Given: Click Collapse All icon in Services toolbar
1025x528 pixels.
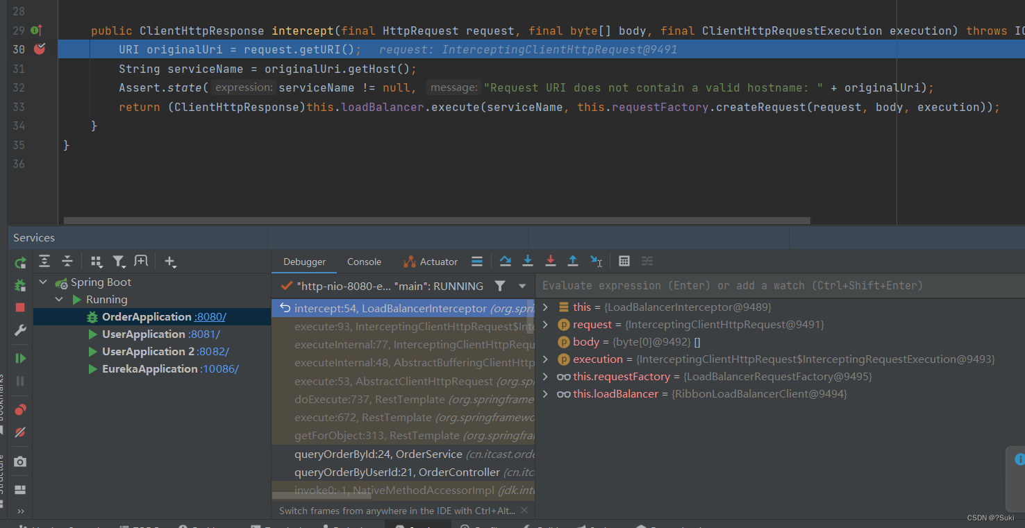Looking at the screenshot, I should click(67, 261).
